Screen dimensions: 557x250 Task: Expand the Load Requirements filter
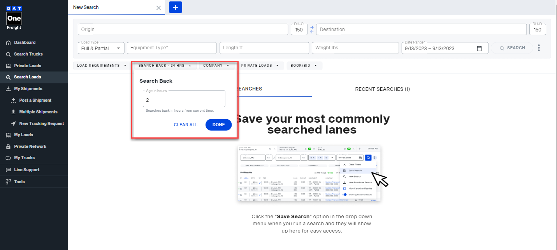(101, 65)
